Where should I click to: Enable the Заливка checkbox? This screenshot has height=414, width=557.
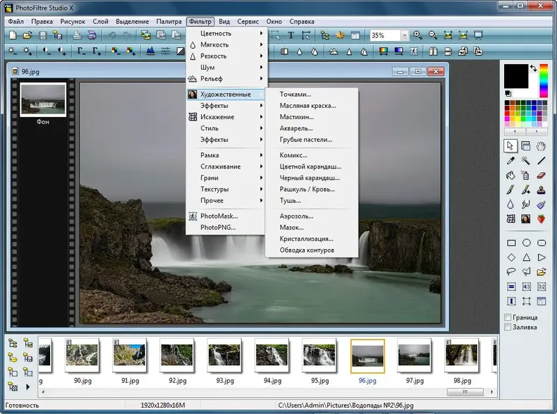pos(508,326)
